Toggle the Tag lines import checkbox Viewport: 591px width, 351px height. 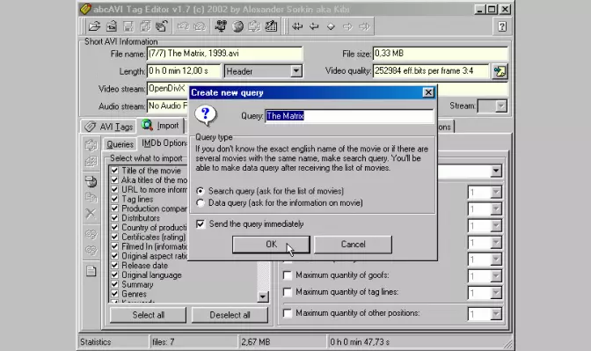pos(114,199)
